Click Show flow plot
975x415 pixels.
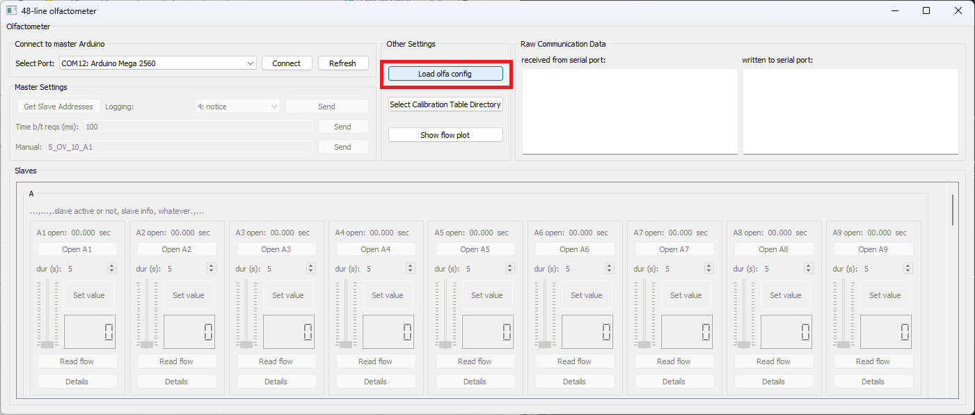tap(445, 135)
